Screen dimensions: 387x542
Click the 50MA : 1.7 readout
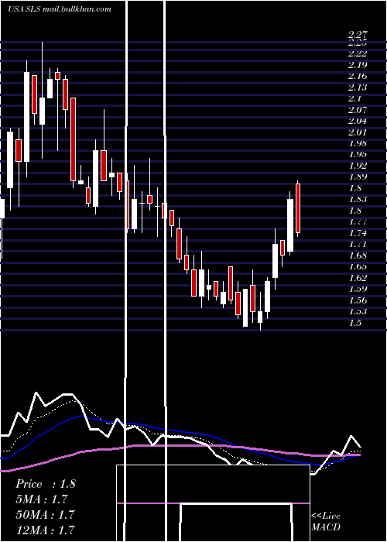point(45,514)
